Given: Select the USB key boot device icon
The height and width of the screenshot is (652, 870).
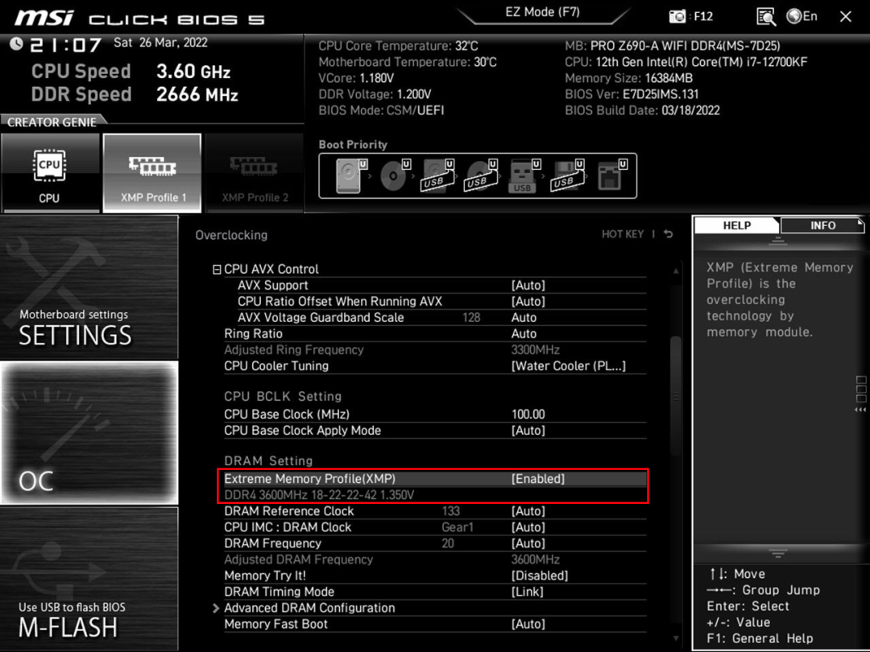Looking at the screenshot, I should tap(524, 175).
